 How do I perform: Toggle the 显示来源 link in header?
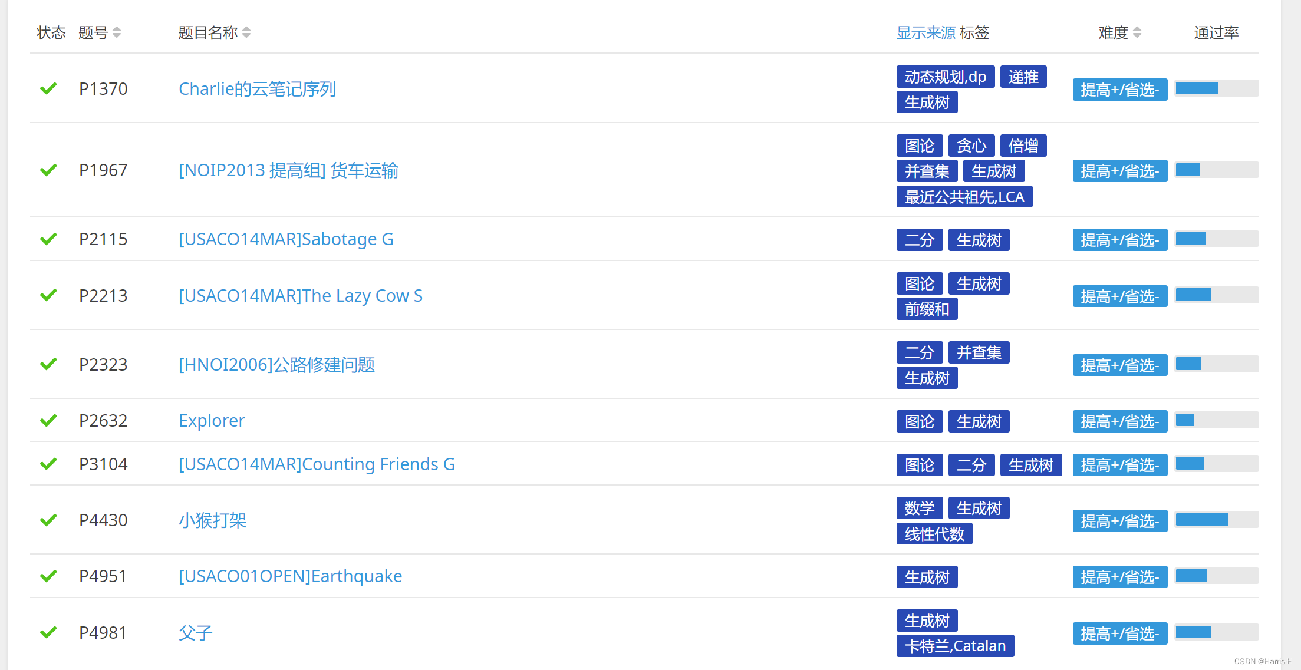point(925,32)
